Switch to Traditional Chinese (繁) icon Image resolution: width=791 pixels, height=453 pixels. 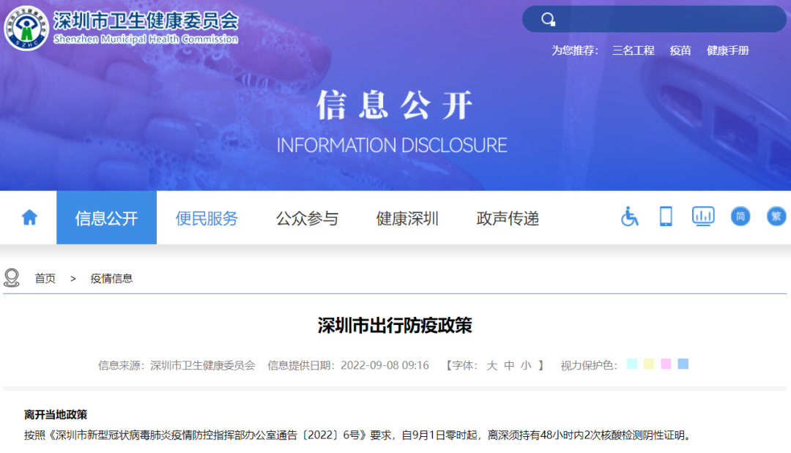[776, 217]
